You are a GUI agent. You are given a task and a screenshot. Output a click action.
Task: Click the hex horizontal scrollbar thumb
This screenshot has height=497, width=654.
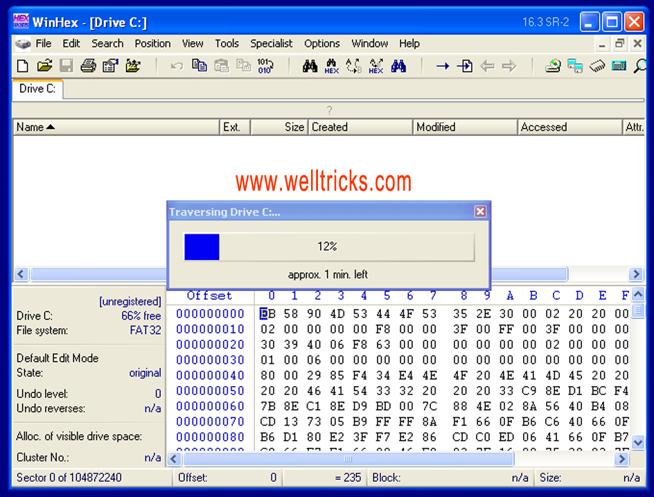(x=348, y=459)
